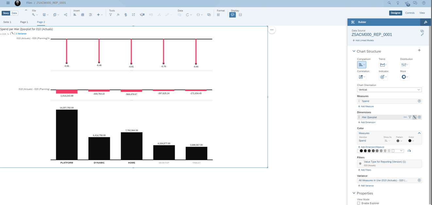Open Trend chart type dropdown
Viewport: 432px width, 205px height.
pos(383,65)
